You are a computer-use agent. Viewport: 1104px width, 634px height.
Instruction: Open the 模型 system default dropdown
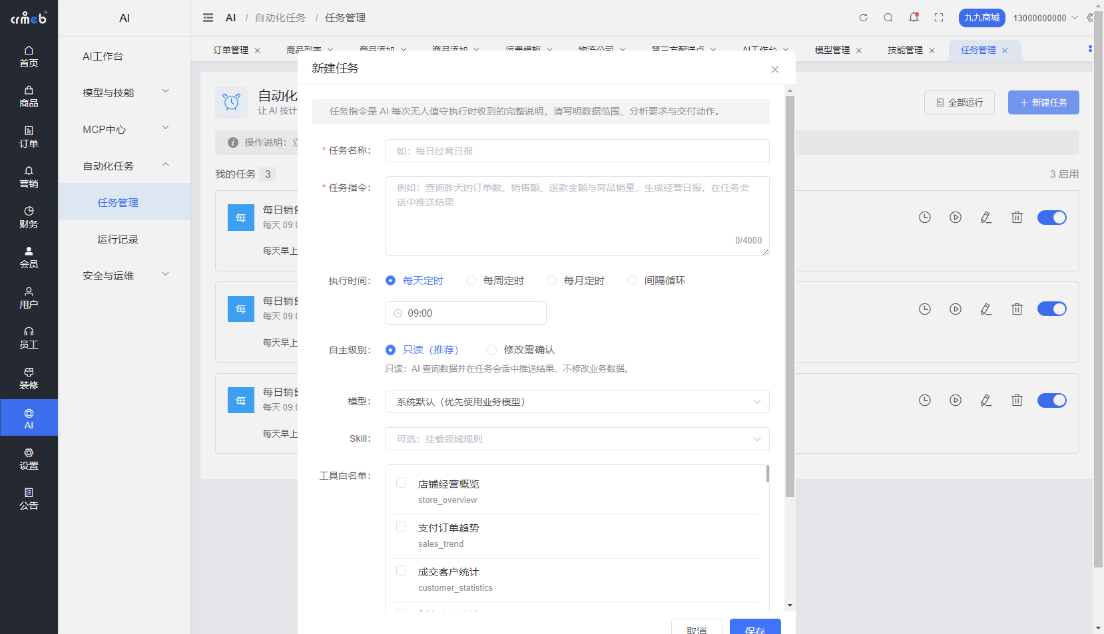click(x=577, y=402)
